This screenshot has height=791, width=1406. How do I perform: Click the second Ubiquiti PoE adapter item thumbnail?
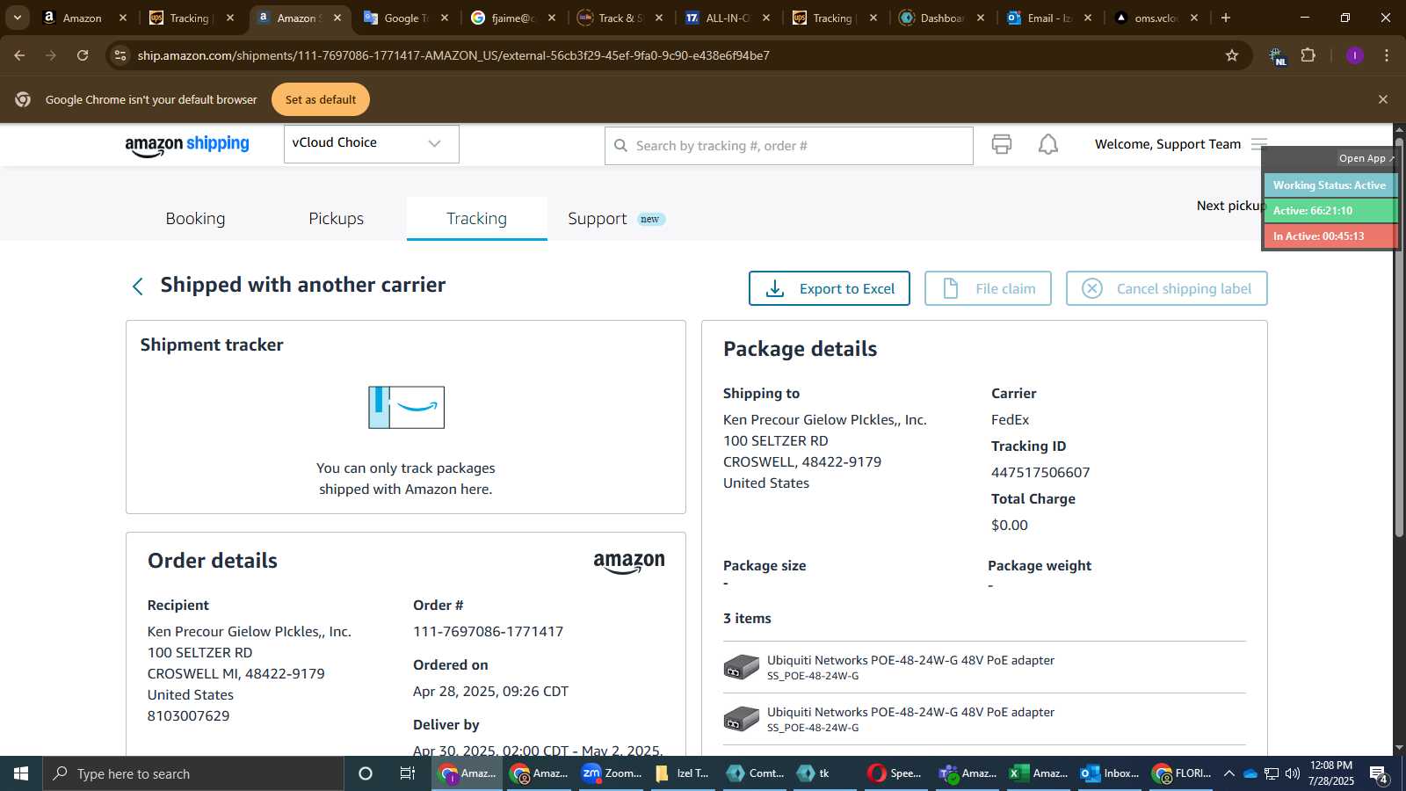click(x=741, y=719)
